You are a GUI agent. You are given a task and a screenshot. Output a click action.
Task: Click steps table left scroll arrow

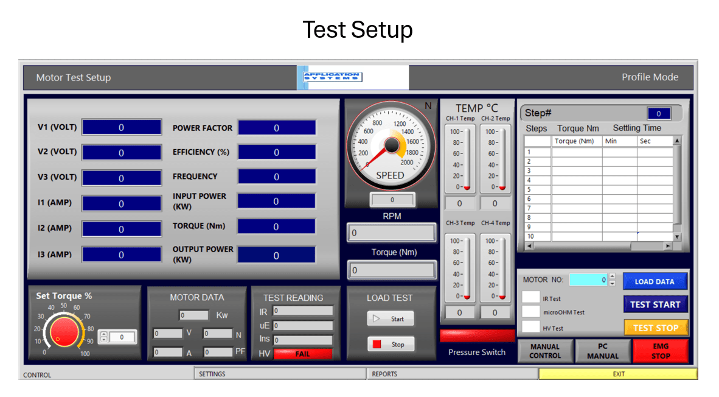[529, 246]
